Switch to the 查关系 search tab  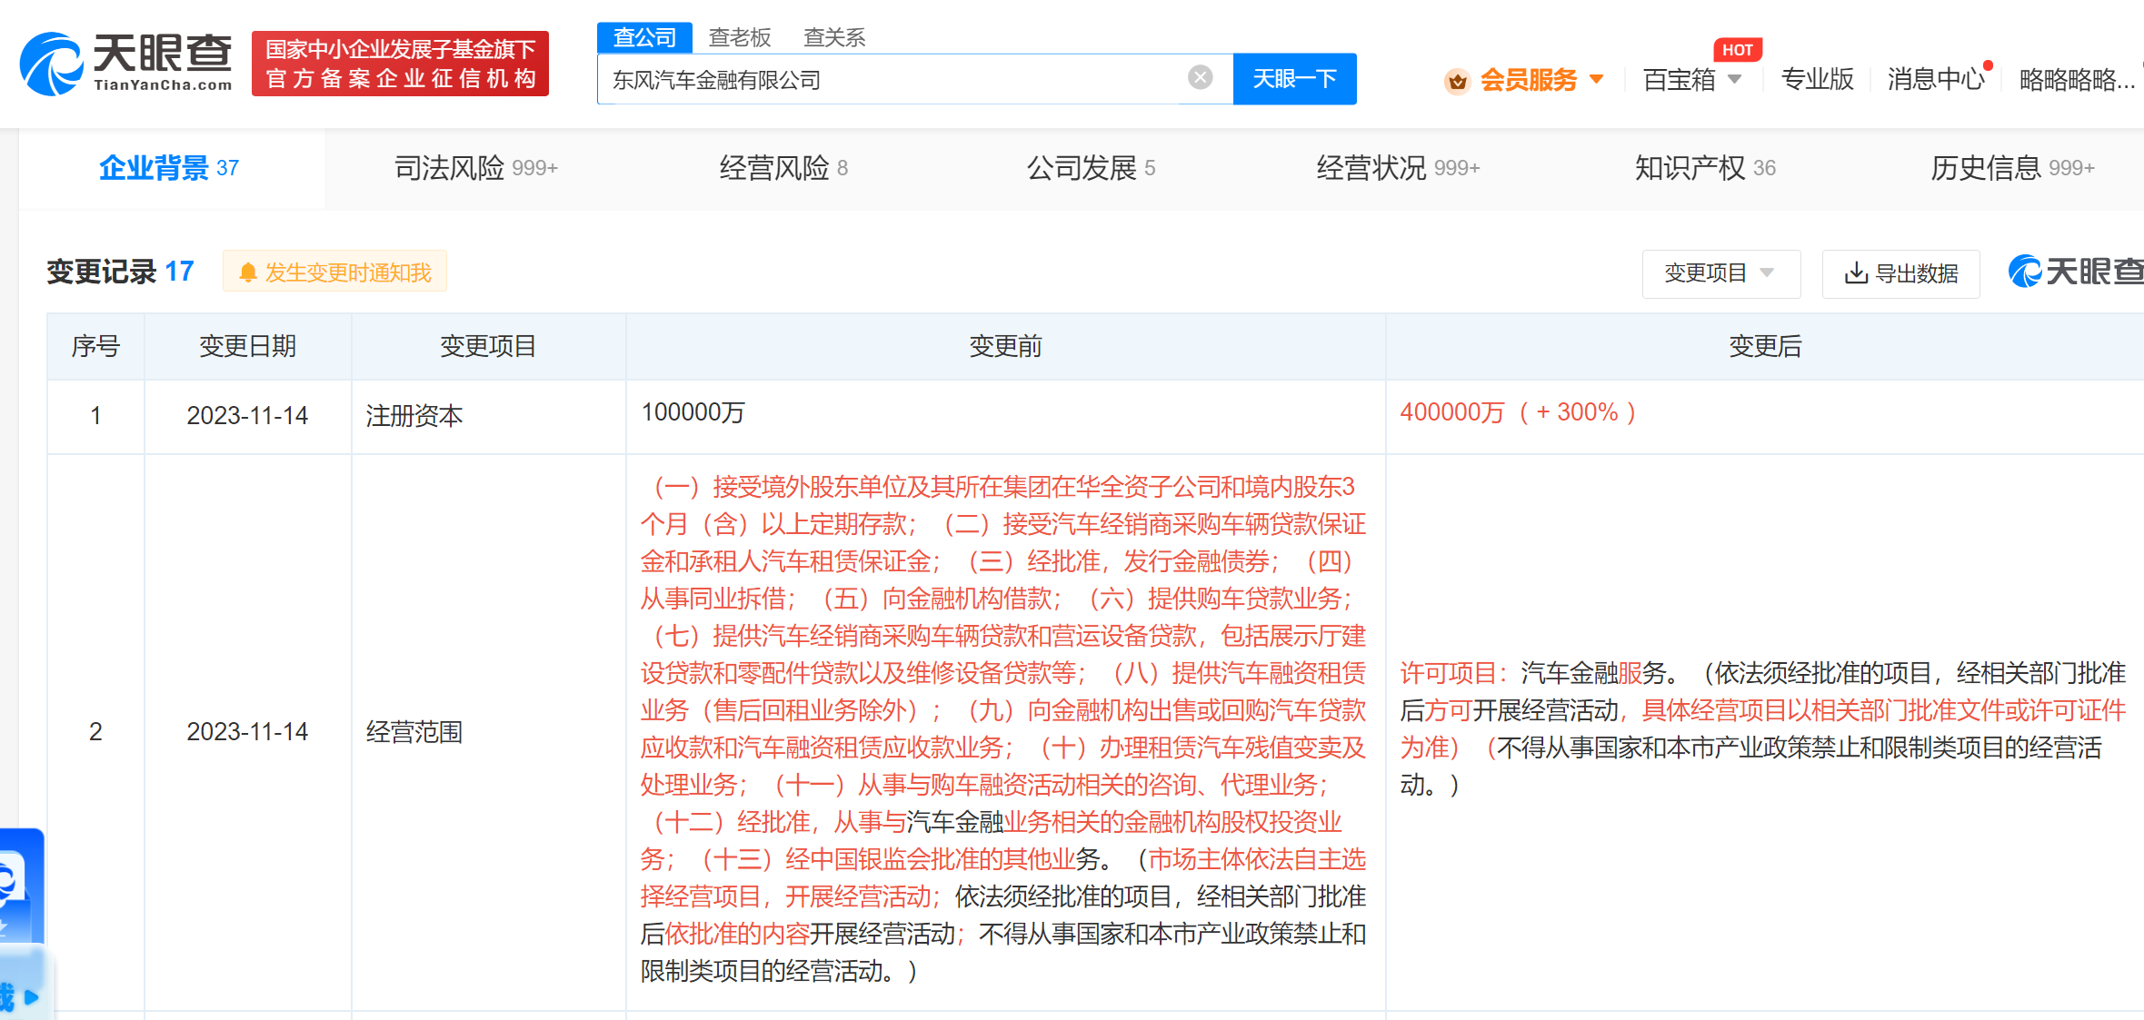(833, 37)
